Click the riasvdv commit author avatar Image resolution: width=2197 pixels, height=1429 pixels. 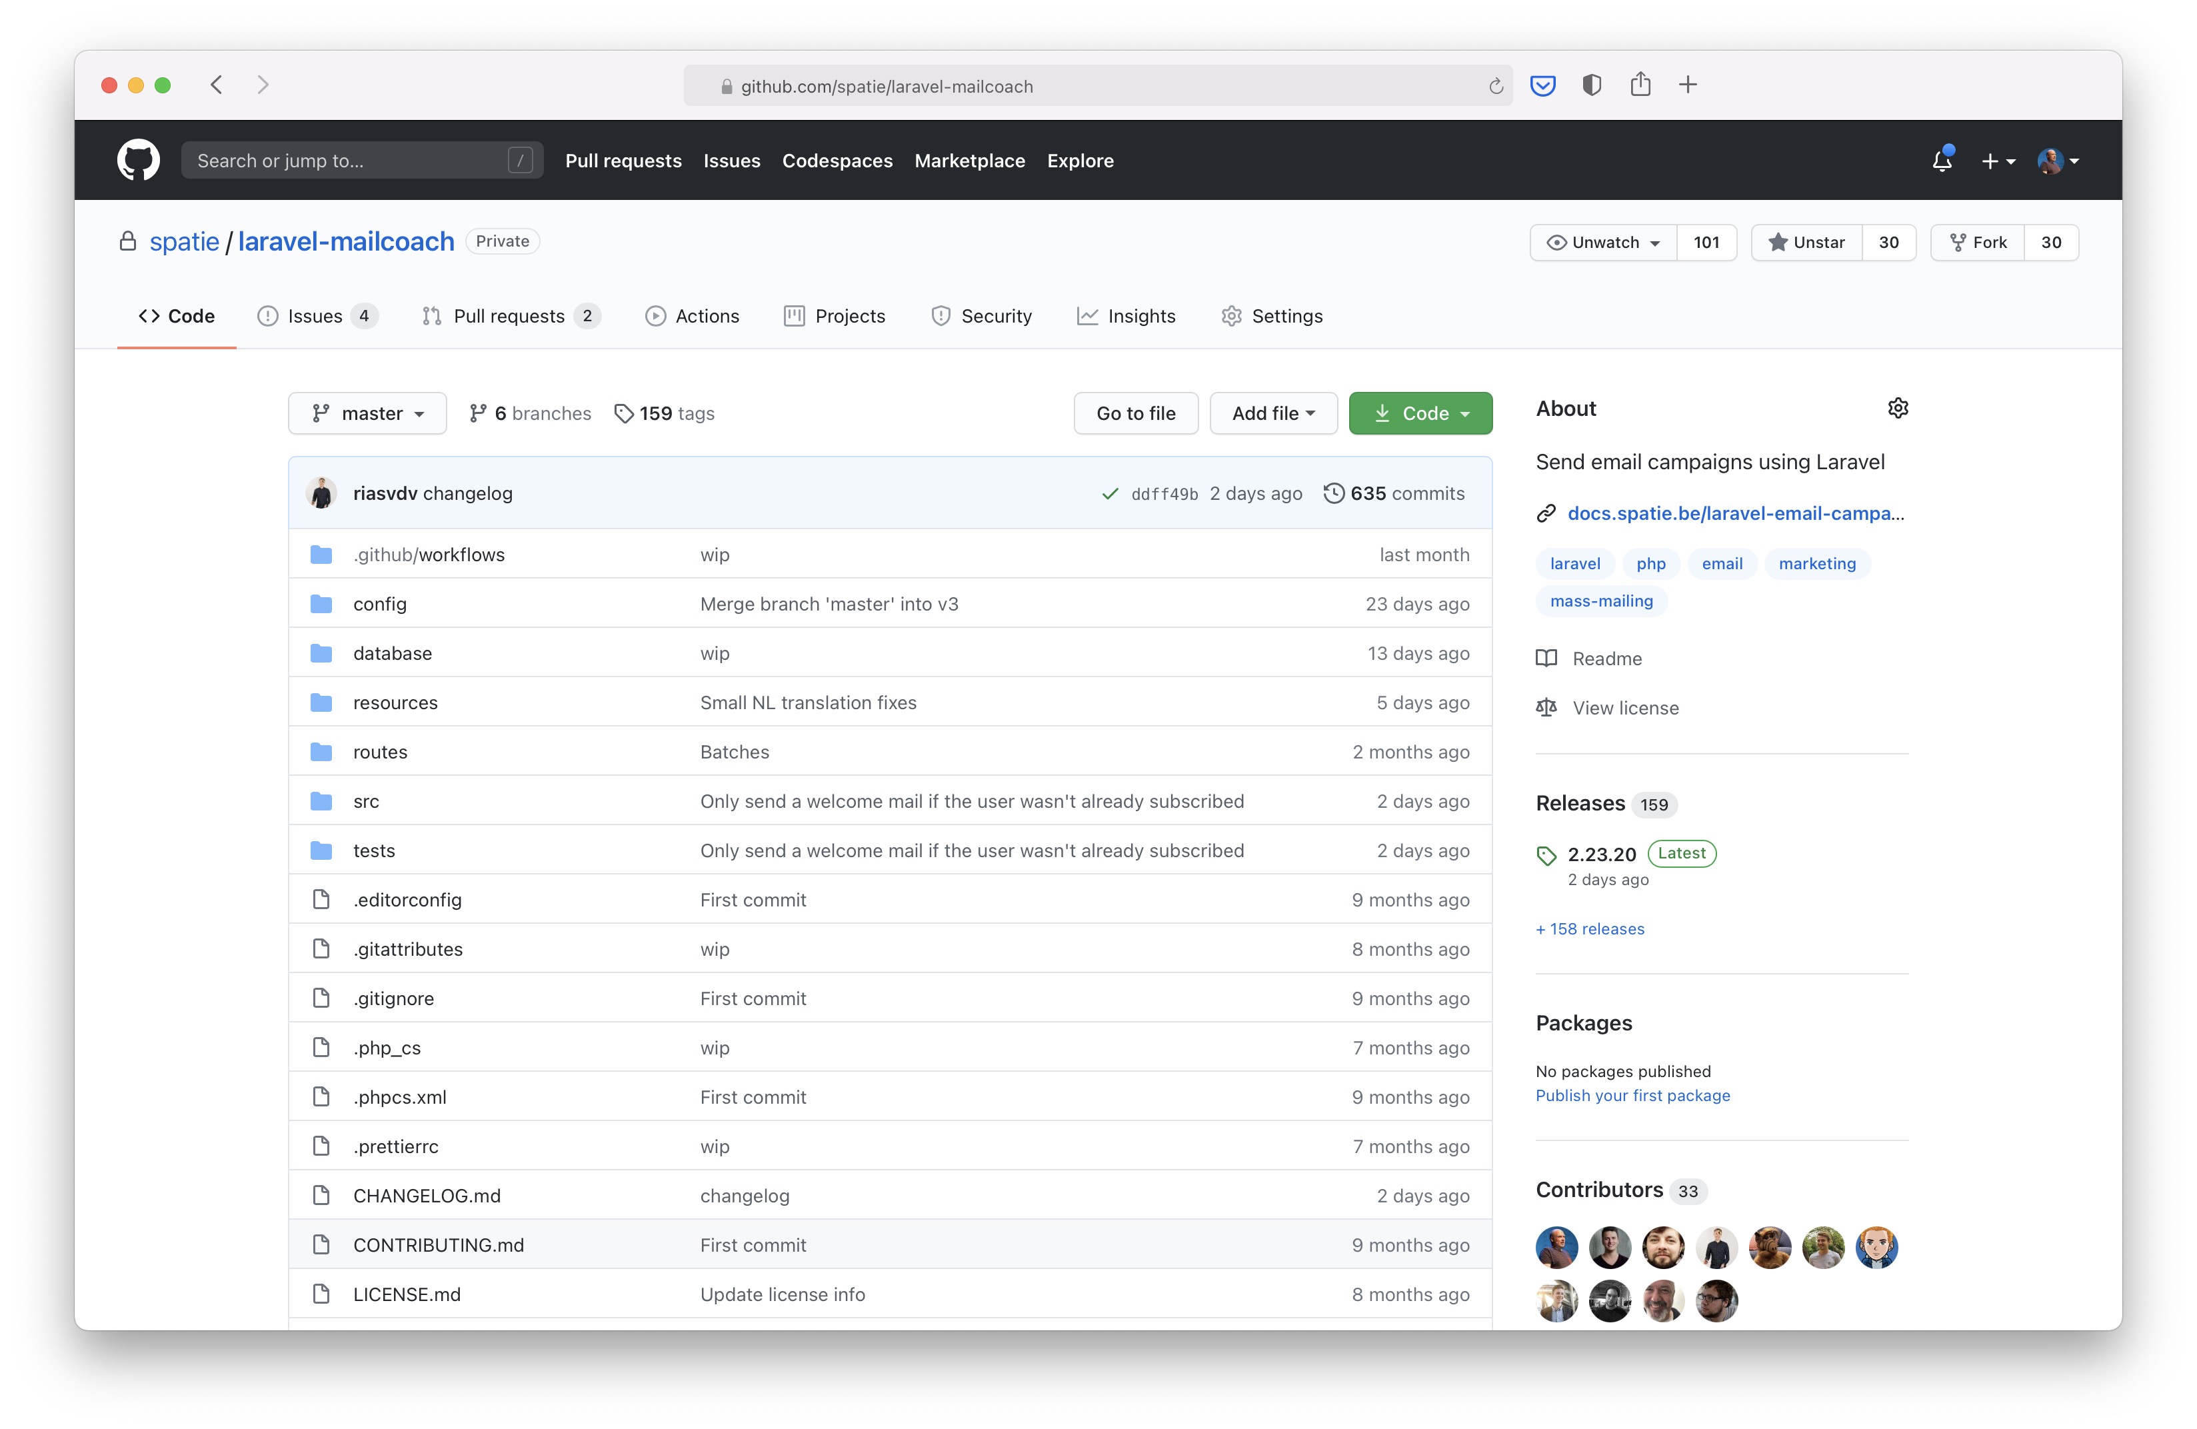click(321, 493)
